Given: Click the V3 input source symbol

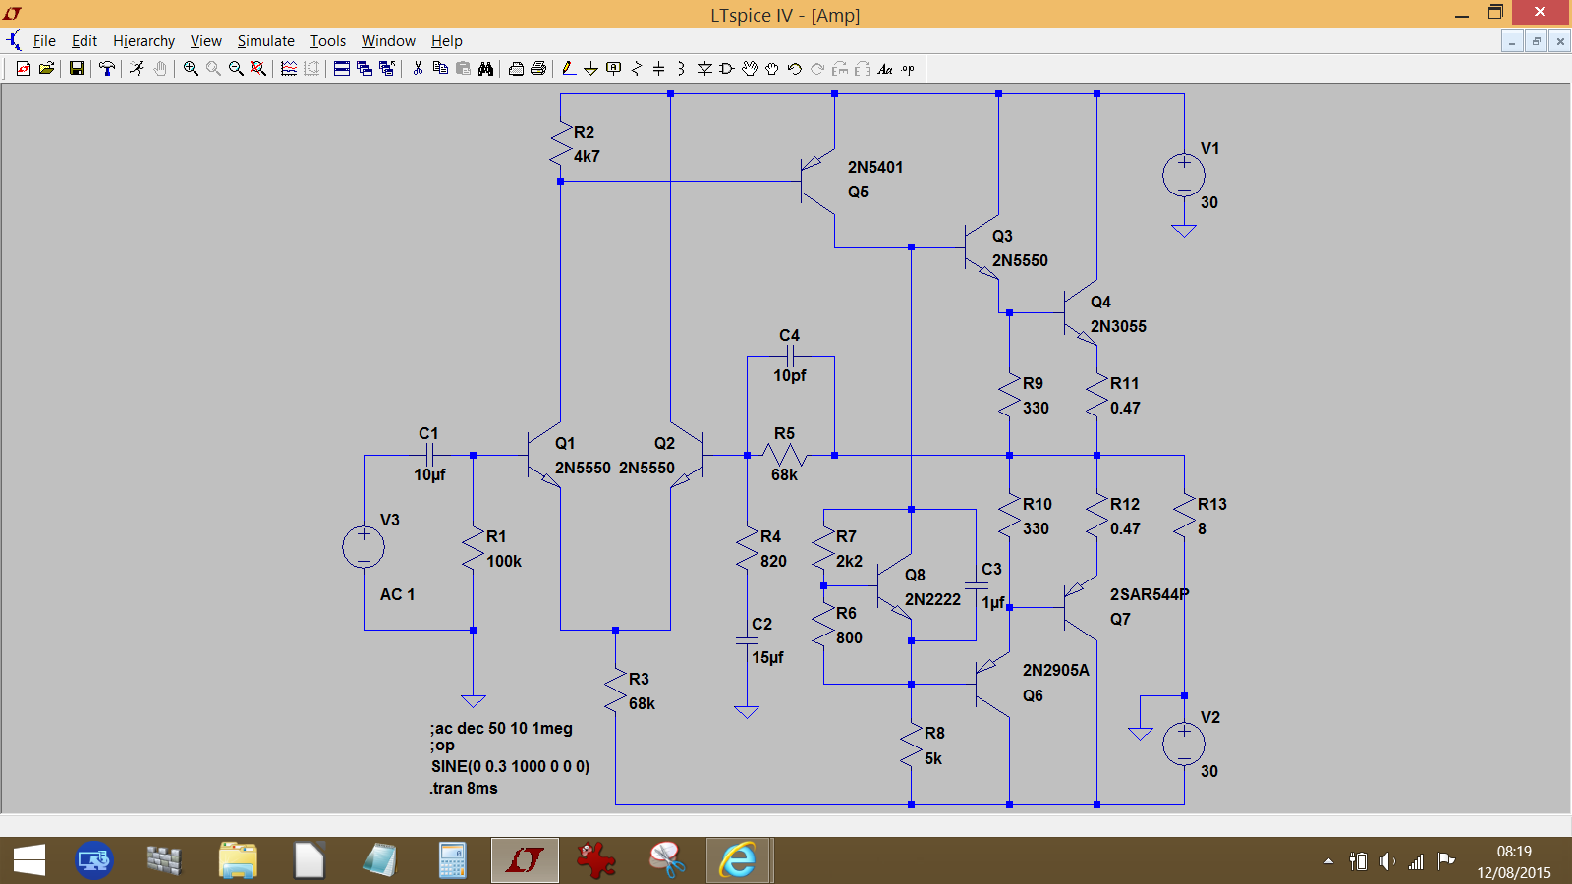Looking at the screenshot, I should [364, 547].
